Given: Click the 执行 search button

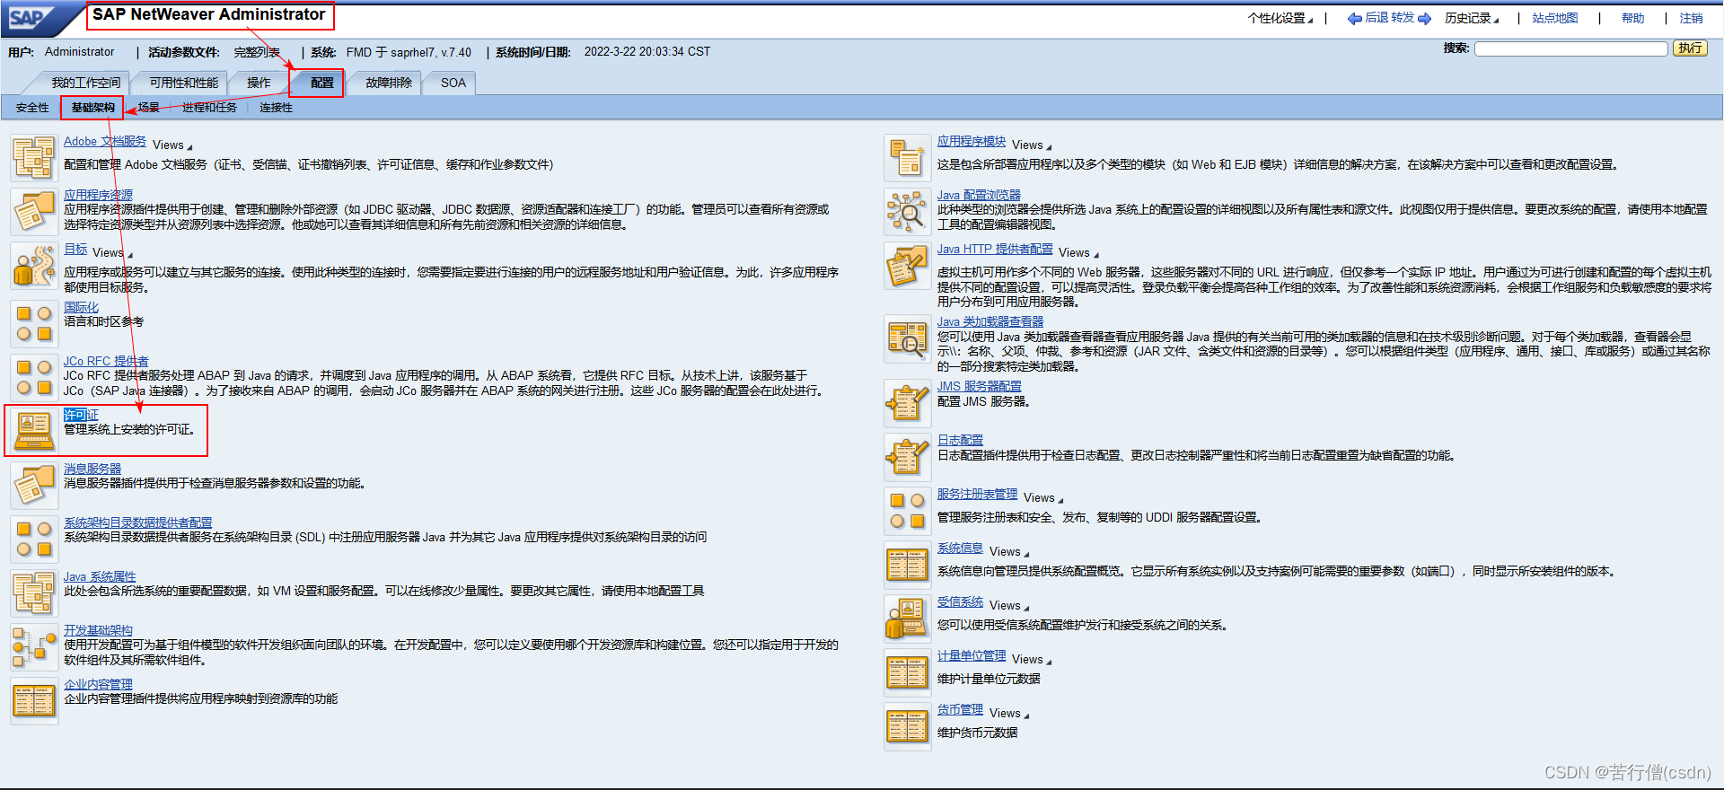Looking at the screenshot, I should point(1690,48).
